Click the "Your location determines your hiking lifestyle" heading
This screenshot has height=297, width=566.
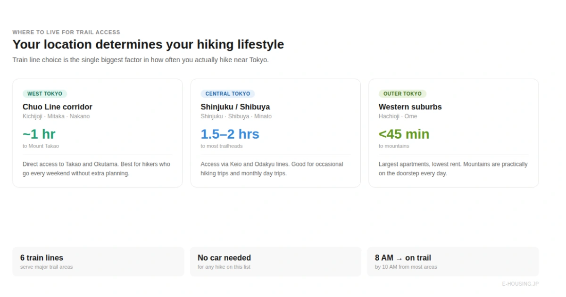[148, 45]
